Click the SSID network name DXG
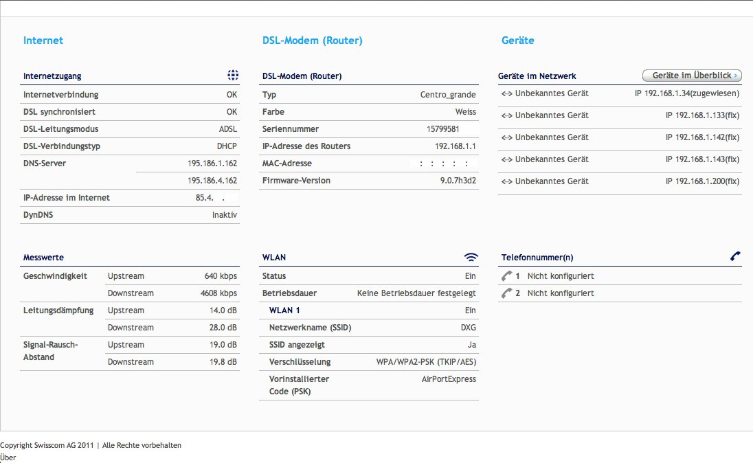 [x=468, y=328]
